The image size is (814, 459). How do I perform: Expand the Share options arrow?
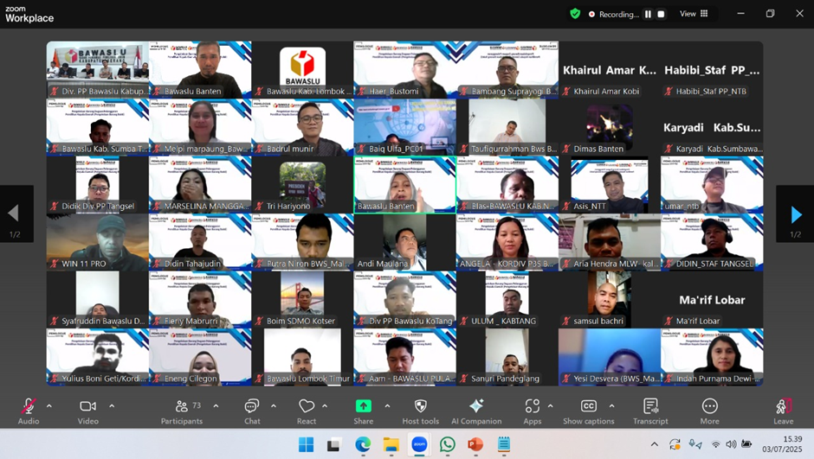click(x=387, y=406)
